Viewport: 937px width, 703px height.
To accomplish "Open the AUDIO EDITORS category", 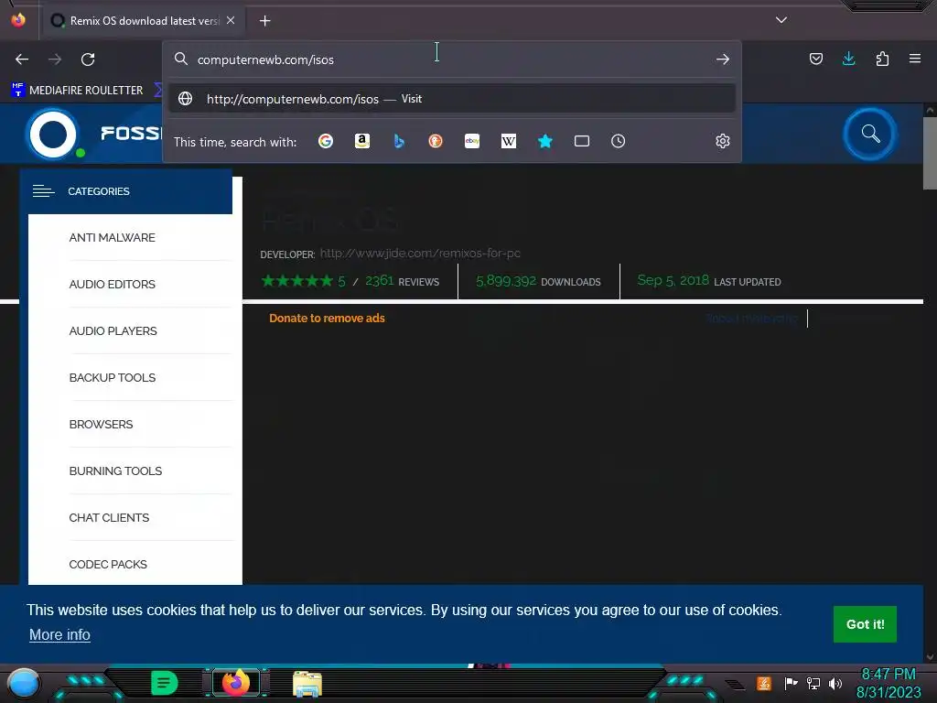I will click(x=112, y=284).
